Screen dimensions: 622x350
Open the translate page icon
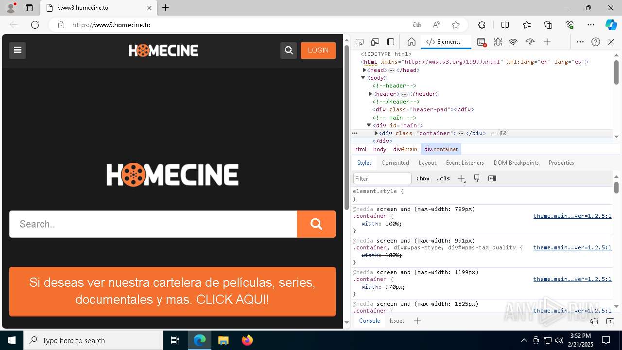417,25
